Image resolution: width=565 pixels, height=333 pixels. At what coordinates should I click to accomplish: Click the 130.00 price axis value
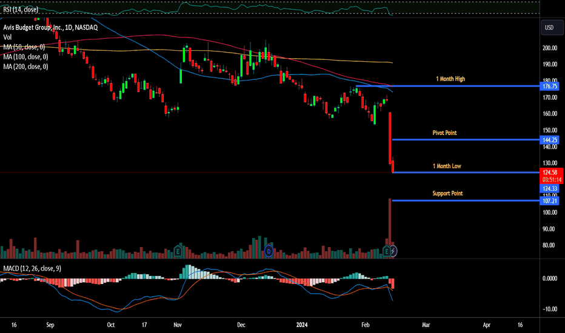coord(550,163)
